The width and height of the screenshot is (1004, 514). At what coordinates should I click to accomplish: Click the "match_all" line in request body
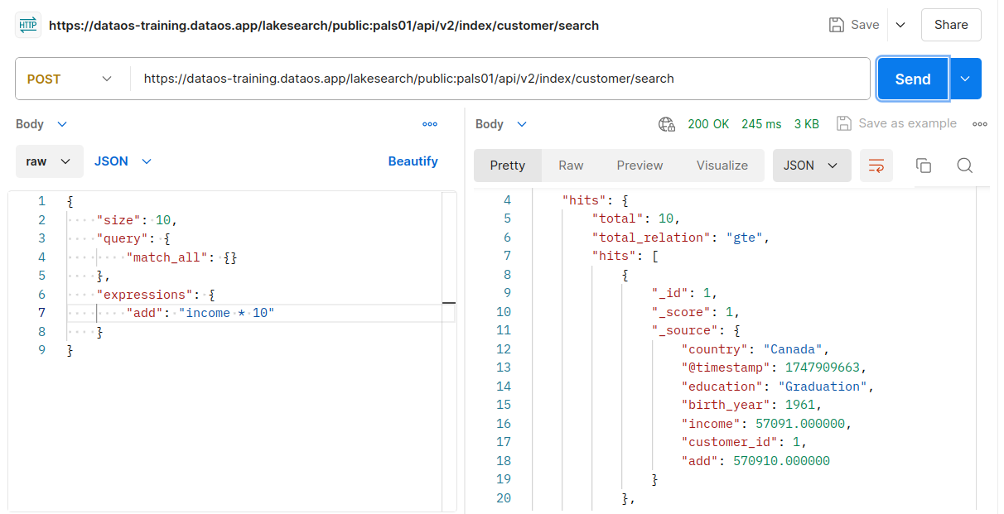pyautogui.click(x=182, y=257)
